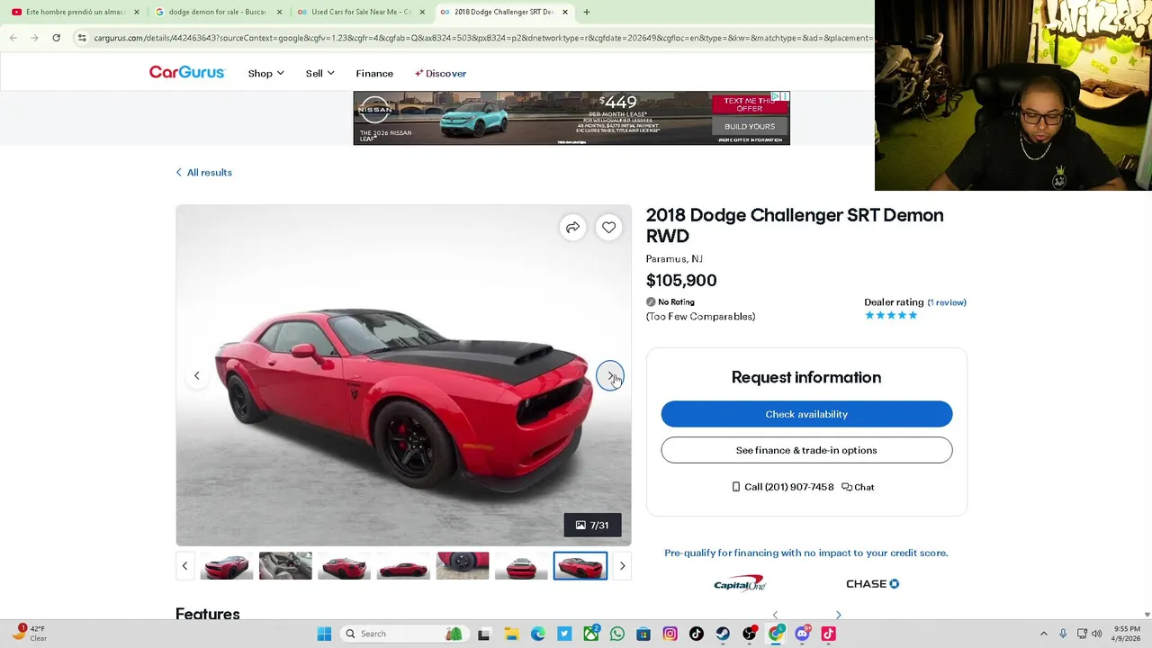Open site information icon in address bar
The width and height of the screenshot is (1152, 648).
tap(82, 38)
